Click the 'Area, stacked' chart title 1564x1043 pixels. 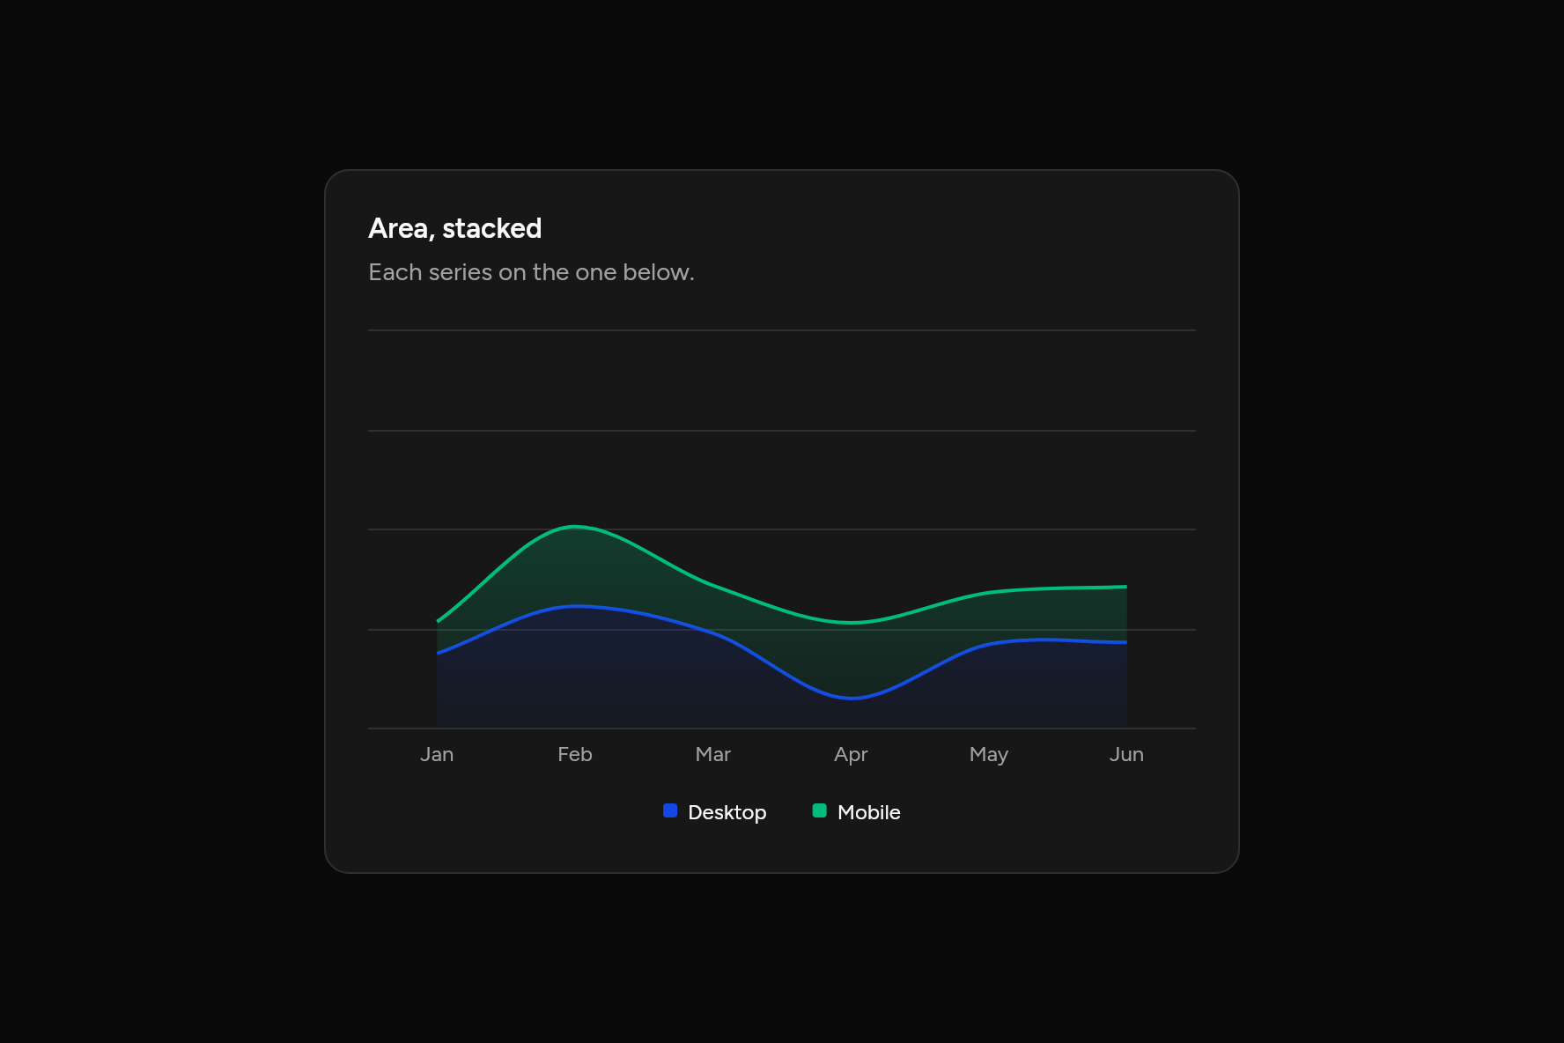454,228
